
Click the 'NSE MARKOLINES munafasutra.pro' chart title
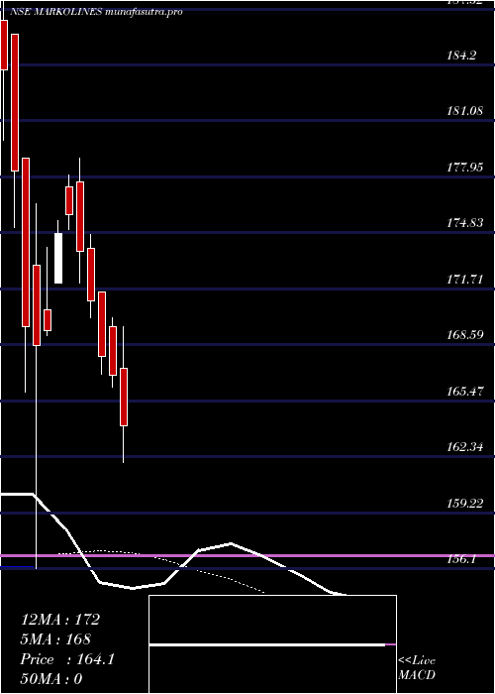point(96,12)
